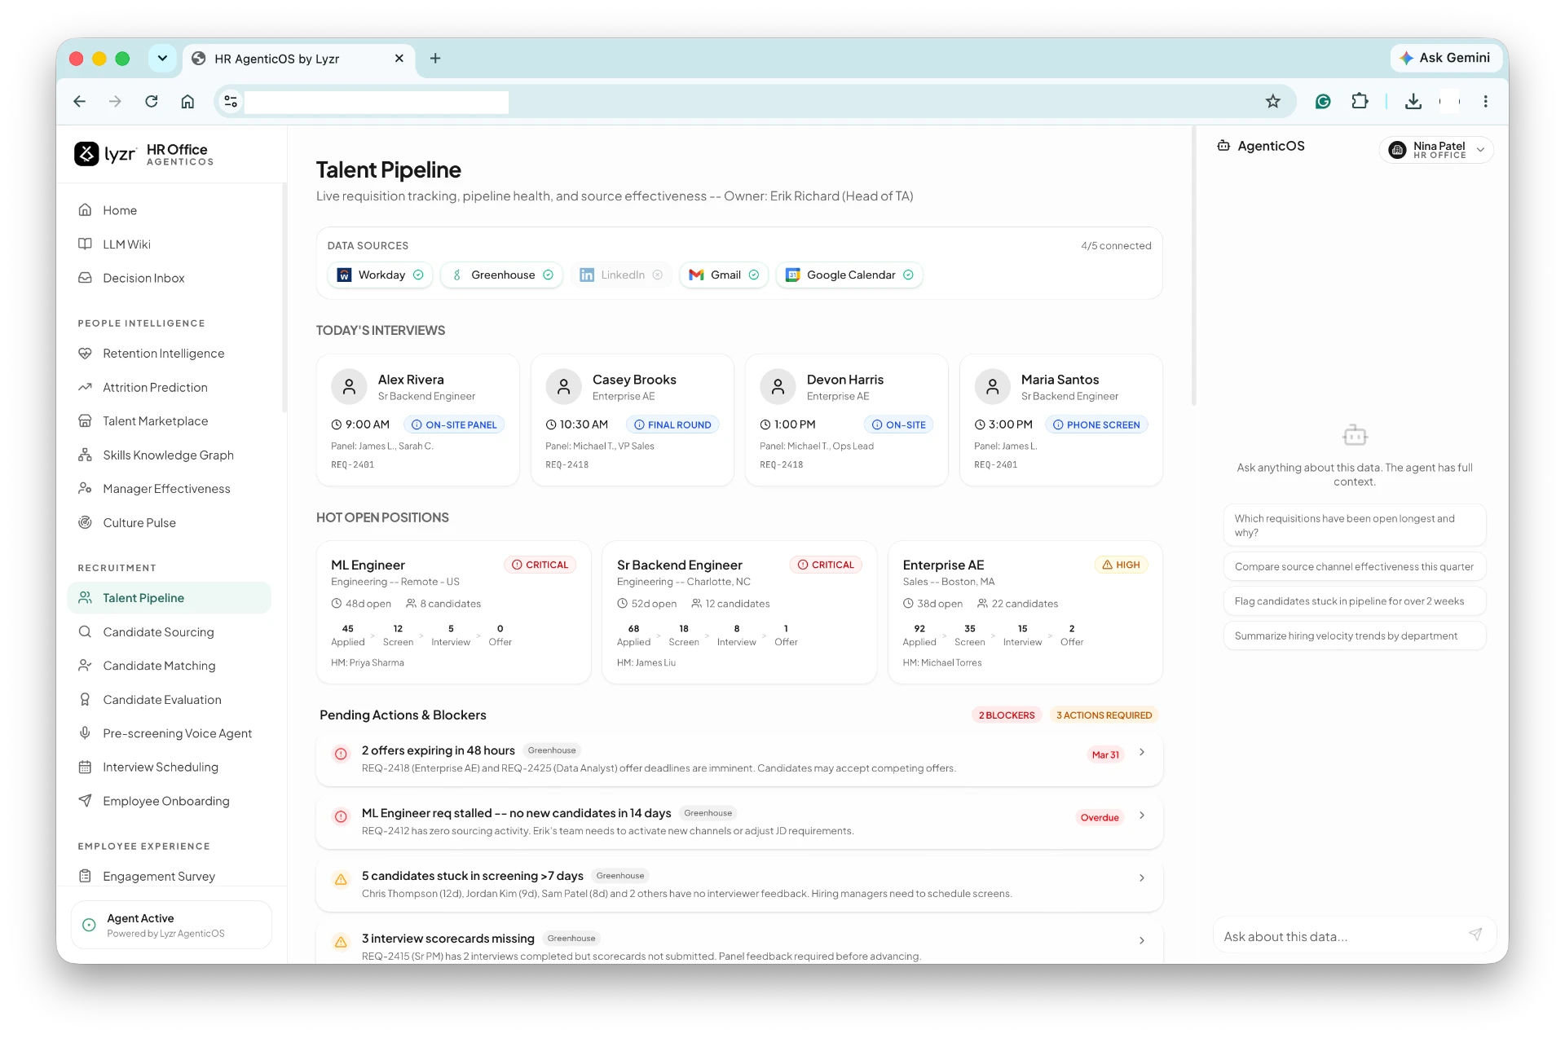Go to Candidate Sourcing page
The height and width of the screenshot is (1038, 1565).
point(170,632)
